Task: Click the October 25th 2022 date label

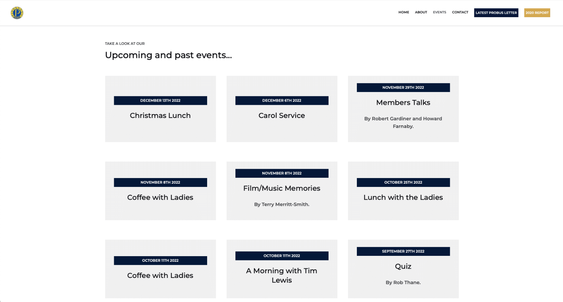Action: [x=403, y=182]
